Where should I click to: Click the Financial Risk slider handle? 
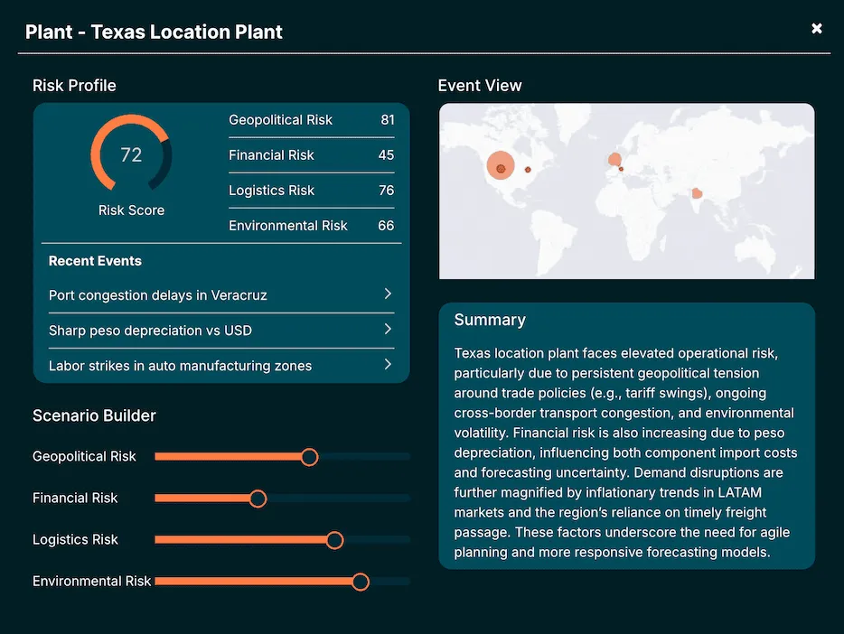pos(258,499)
